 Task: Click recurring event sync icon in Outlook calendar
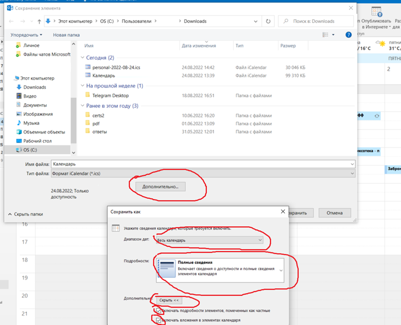pyautogui.click(x=377, y=116)
